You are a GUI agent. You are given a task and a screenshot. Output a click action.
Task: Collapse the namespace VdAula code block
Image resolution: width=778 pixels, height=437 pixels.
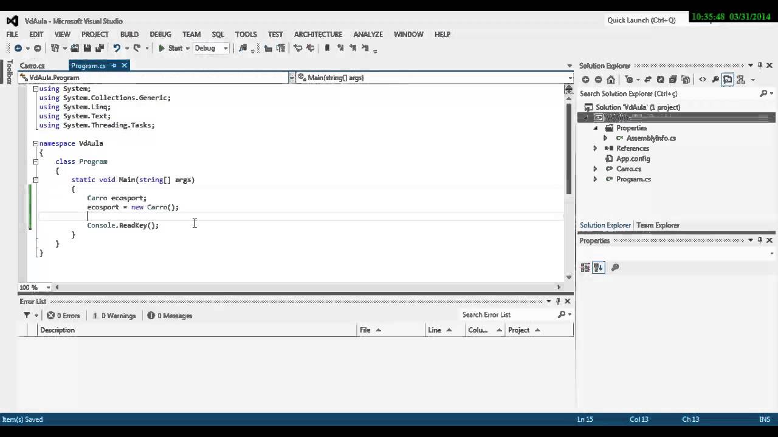[35, 143]
